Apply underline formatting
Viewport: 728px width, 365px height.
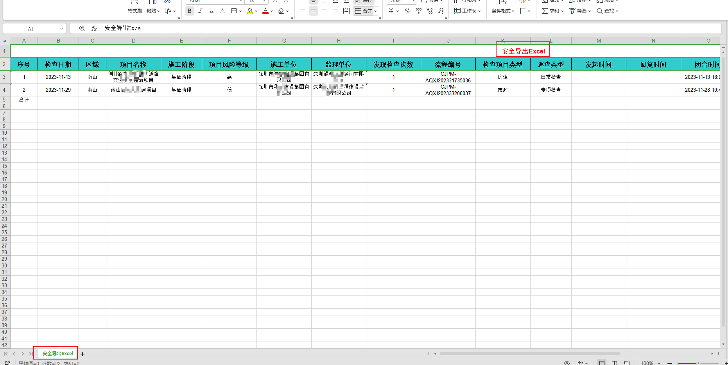212,11
